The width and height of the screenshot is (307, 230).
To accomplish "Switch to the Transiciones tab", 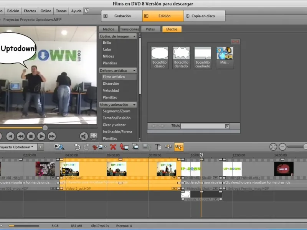I will coord(129,29).
